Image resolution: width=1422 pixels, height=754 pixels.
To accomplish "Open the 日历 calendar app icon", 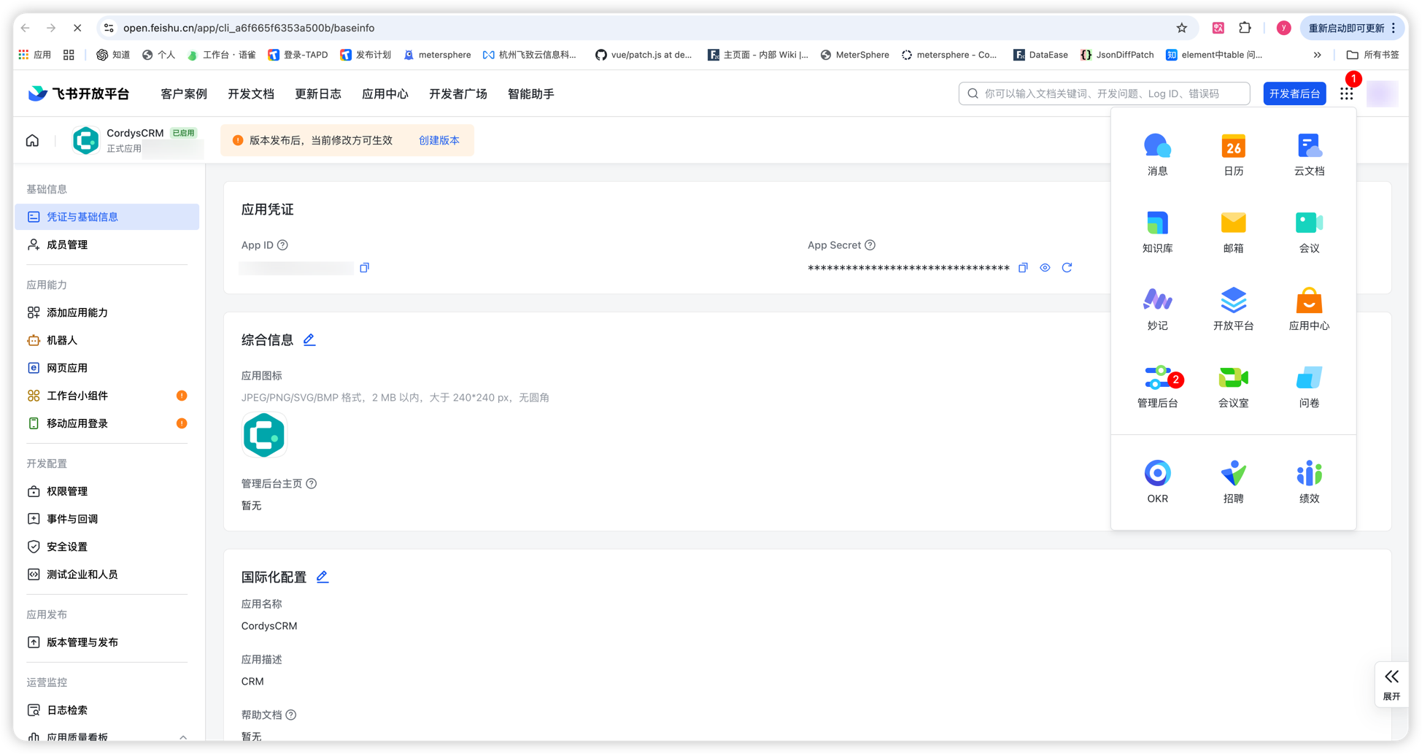I will click(1233, 147).
